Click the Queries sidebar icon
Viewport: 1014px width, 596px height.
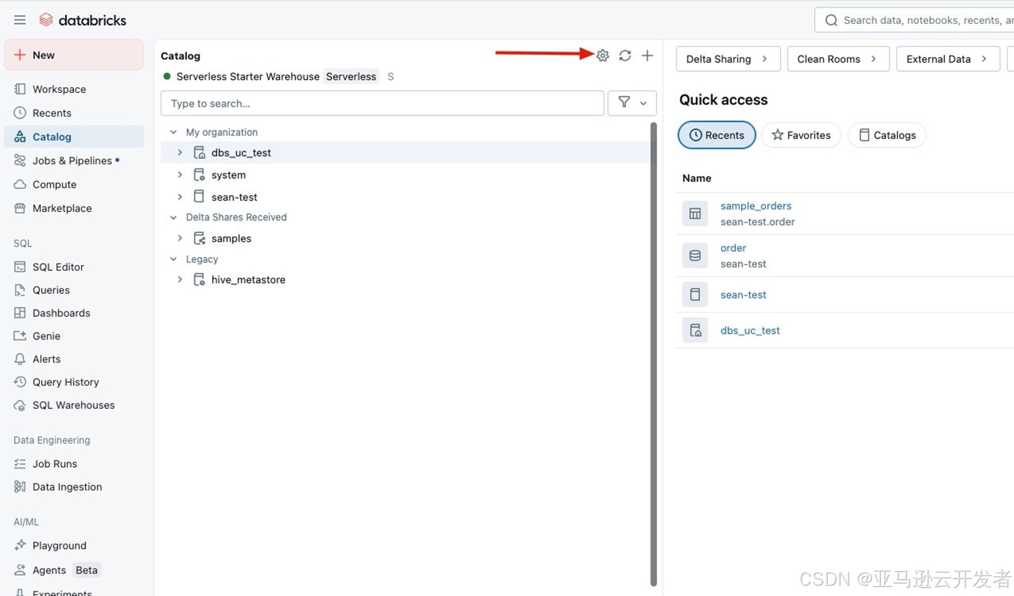tap(20, 290)
